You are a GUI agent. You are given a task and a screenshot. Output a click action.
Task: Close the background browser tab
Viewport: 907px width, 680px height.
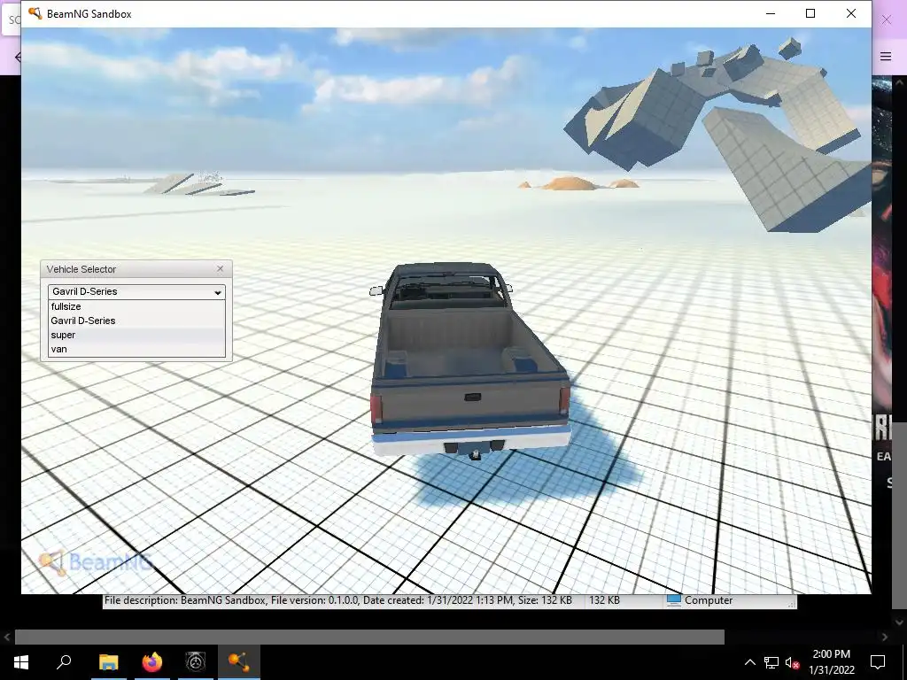click(x=886, y=19)
